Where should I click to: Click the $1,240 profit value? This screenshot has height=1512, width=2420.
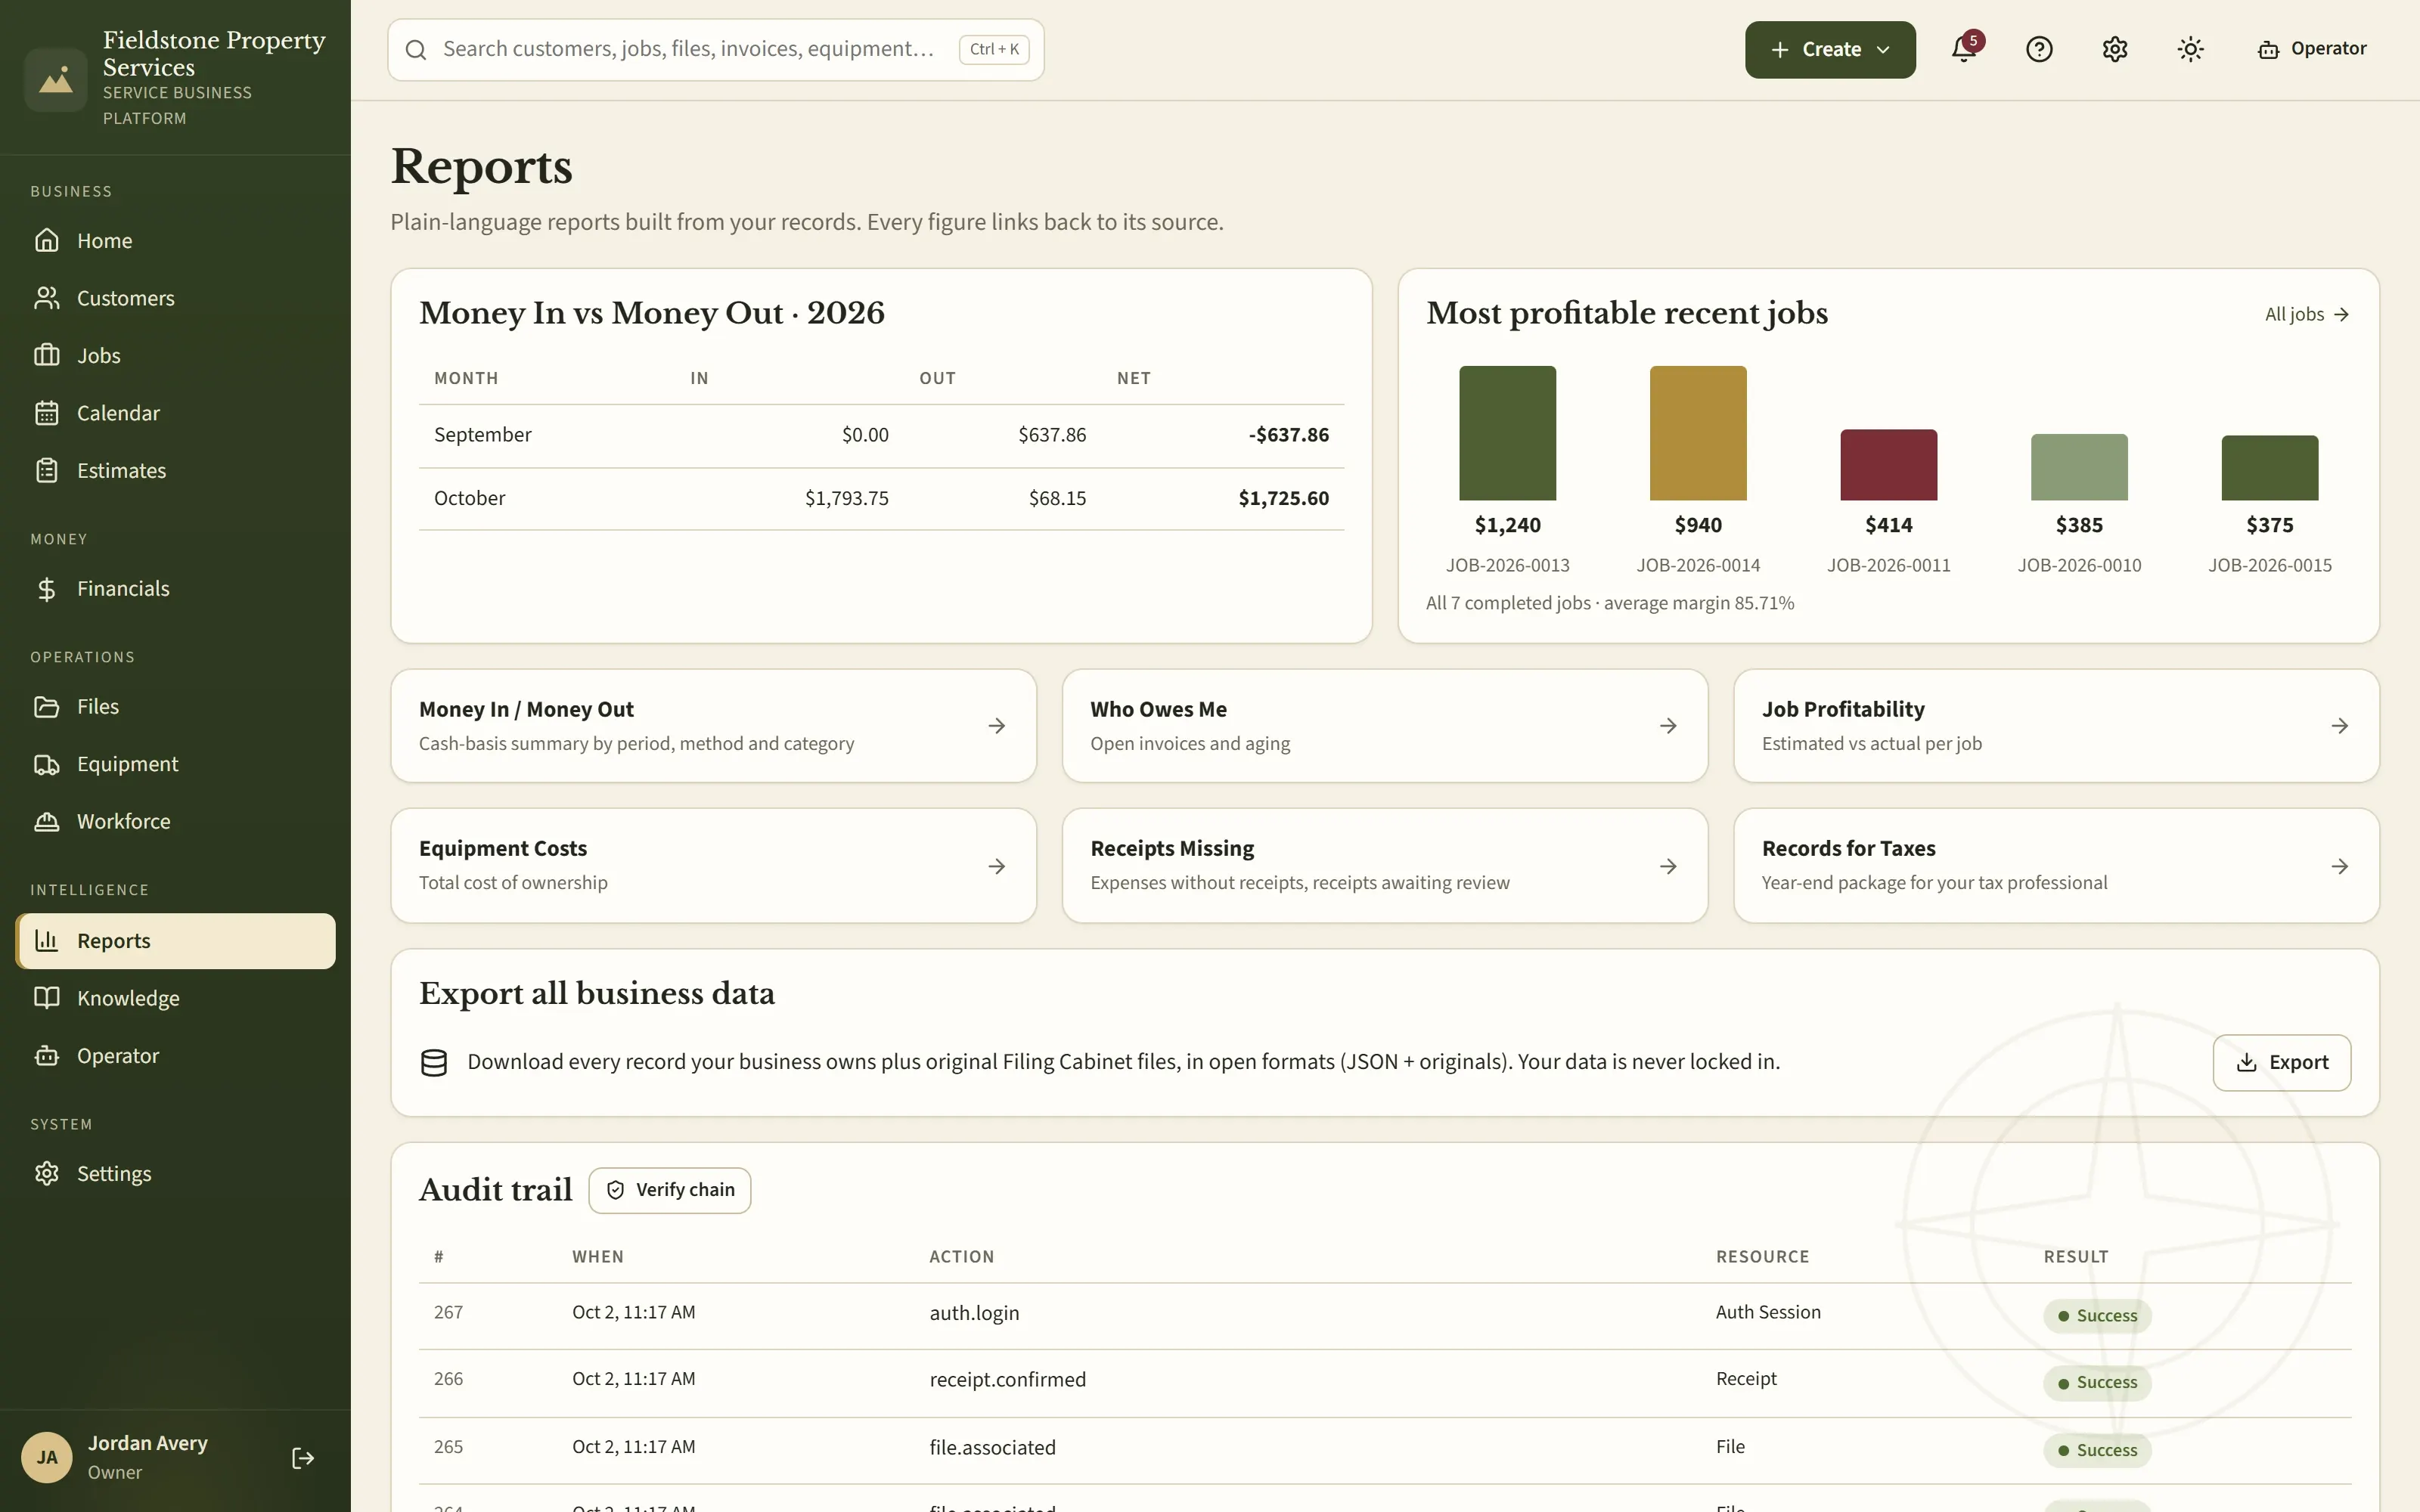pos(1507,525)
